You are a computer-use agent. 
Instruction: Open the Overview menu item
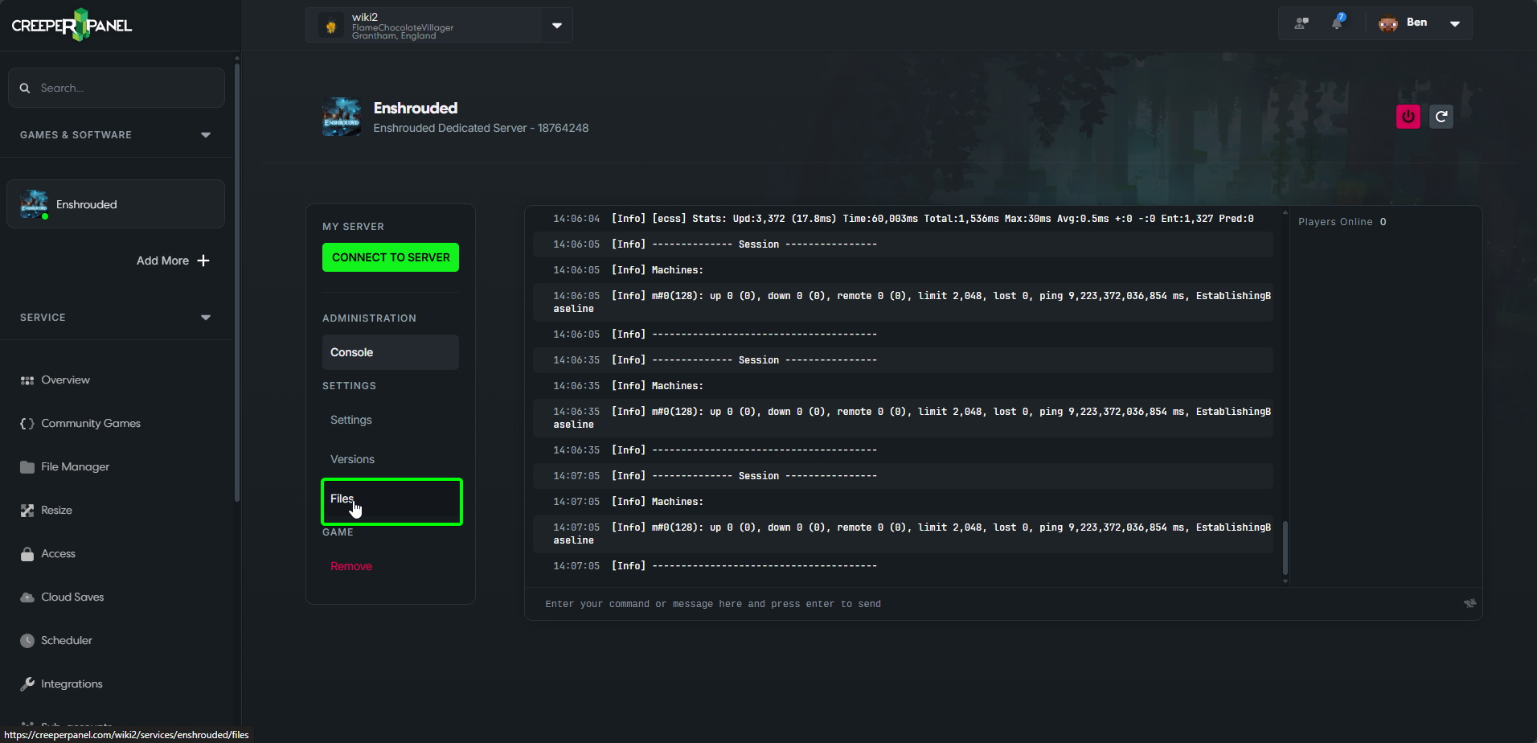tap(65, 380)
